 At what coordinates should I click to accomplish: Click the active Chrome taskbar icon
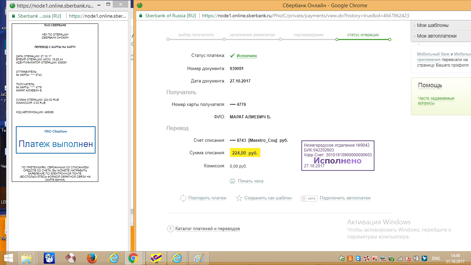(133, 258)
